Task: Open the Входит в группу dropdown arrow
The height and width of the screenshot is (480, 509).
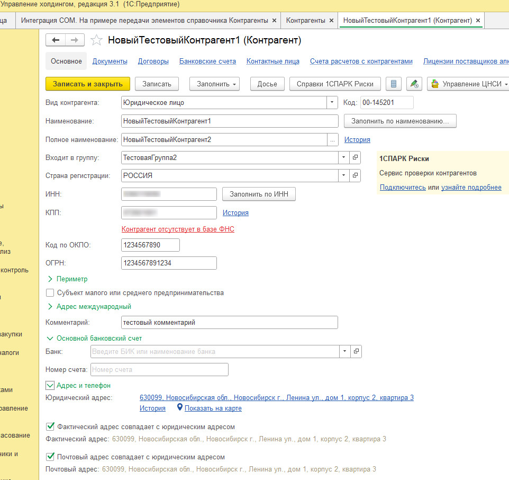Action: click(343, 157)
